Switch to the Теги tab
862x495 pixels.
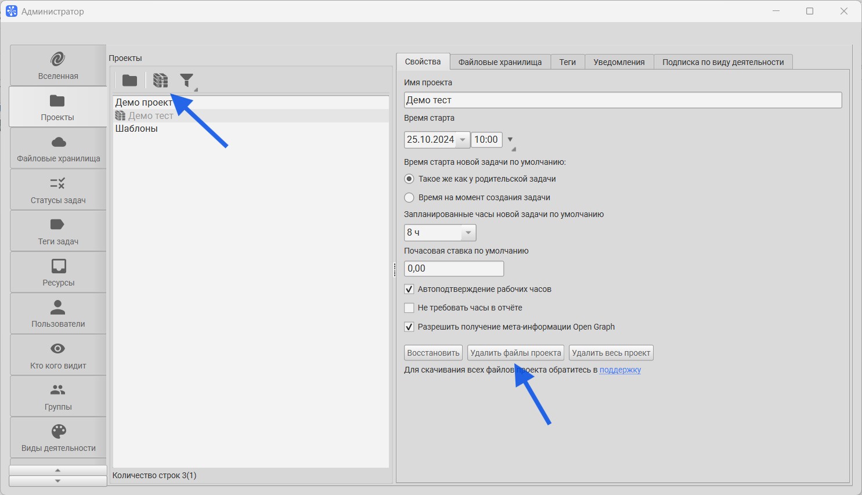click(x=567, y=62)
